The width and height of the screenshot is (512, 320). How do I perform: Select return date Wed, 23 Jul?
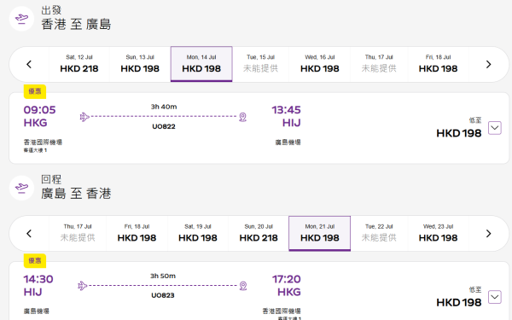coord(439,233)
